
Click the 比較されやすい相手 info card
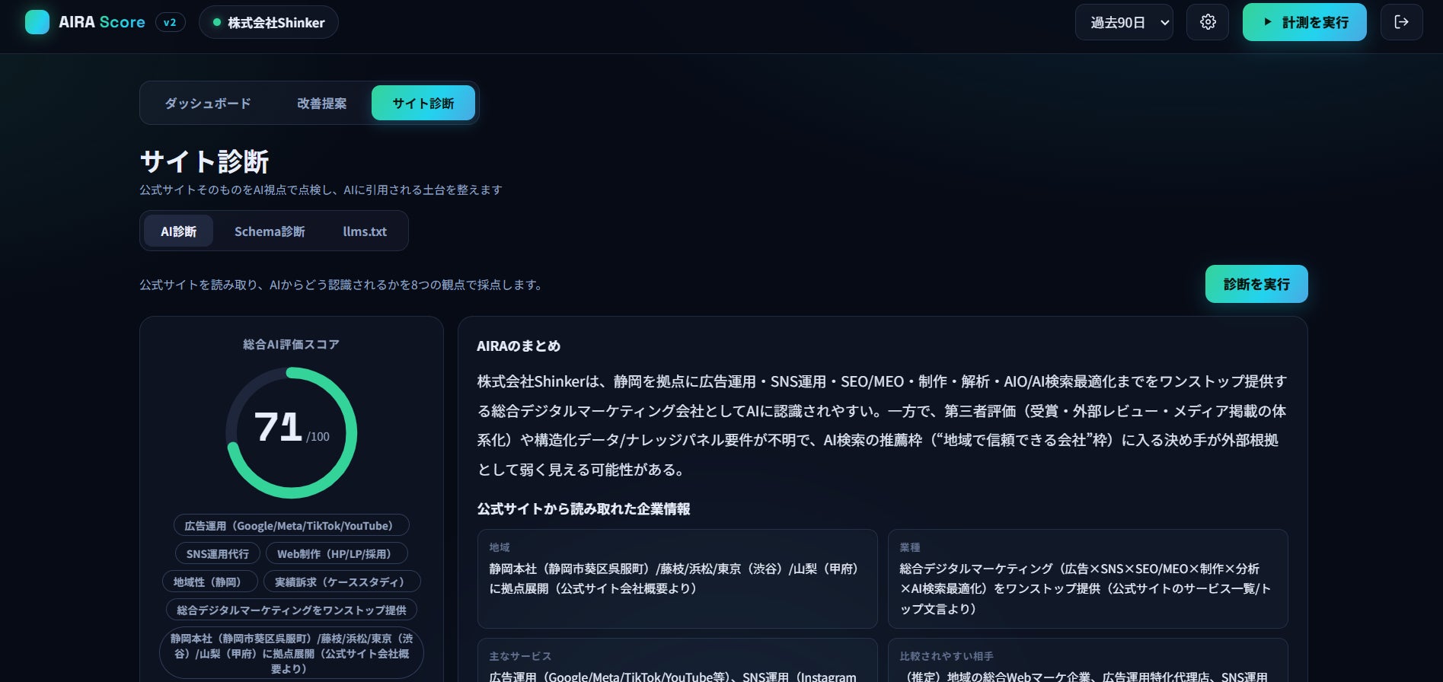(x=1088, y=661)
